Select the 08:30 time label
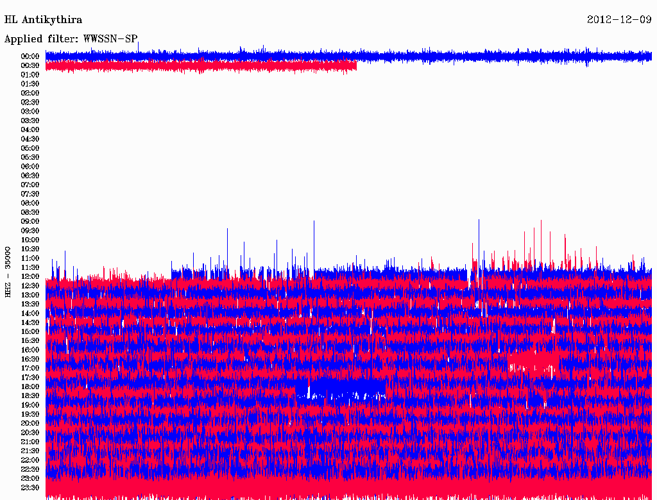This screenshot has width=657, height=500. [x=30, y=212]
